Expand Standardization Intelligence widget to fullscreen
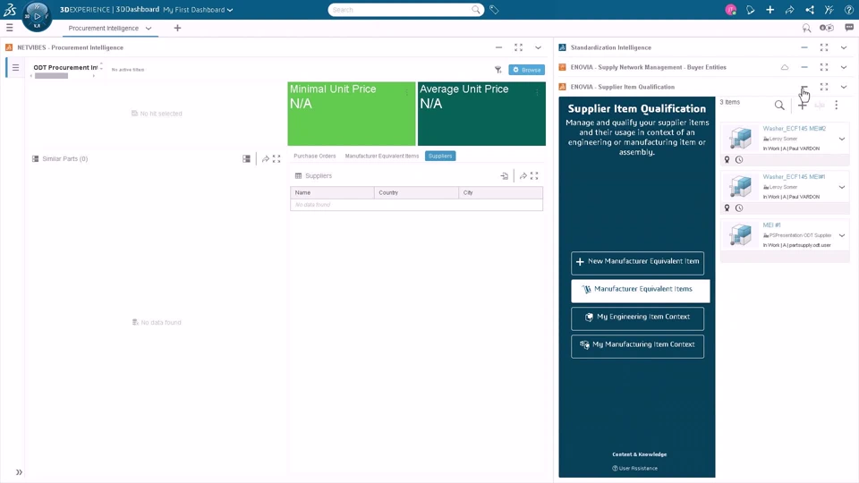Image resolution: width=859 pixels, height=483 pixels. 824,47
